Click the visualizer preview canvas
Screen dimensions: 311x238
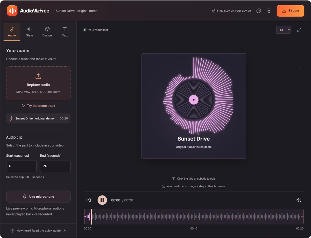(194, 106)
